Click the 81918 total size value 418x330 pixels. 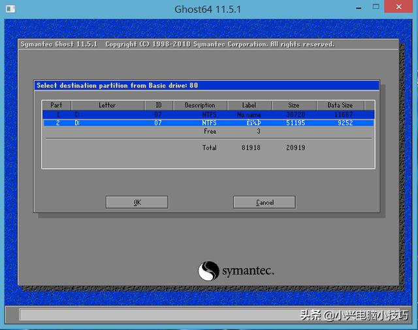251,147
